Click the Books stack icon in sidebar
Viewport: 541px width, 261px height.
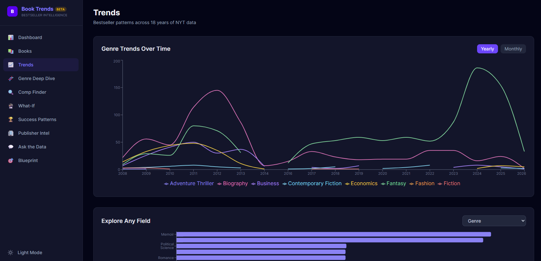coord(11,51)
